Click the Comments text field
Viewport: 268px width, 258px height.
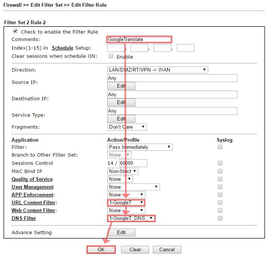pos(139,40)
